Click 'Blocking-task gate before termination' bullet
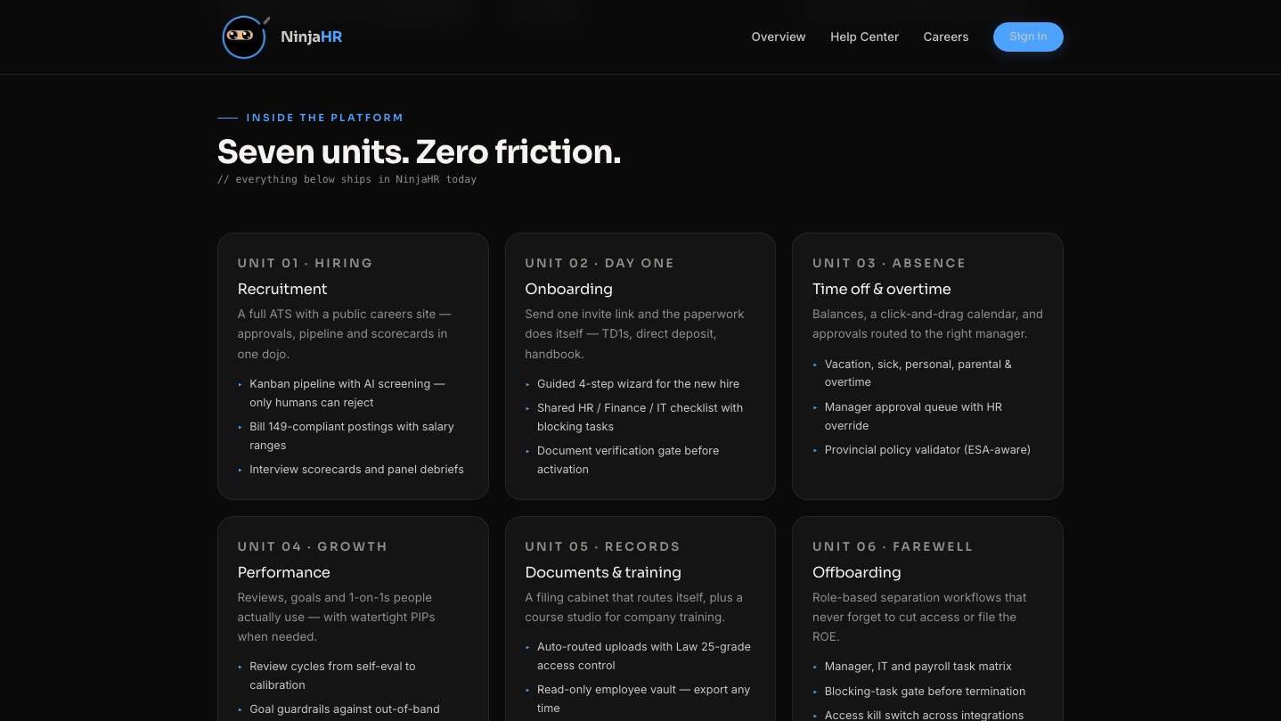The image size is (1281, 721). [x=927, y=691]
